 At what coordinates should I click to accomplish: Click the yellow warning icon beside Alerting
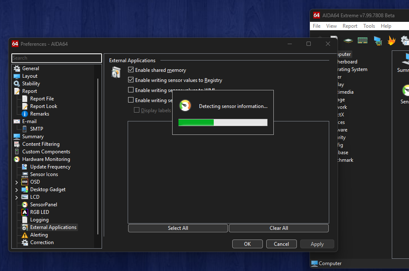(x=25, y=235)
